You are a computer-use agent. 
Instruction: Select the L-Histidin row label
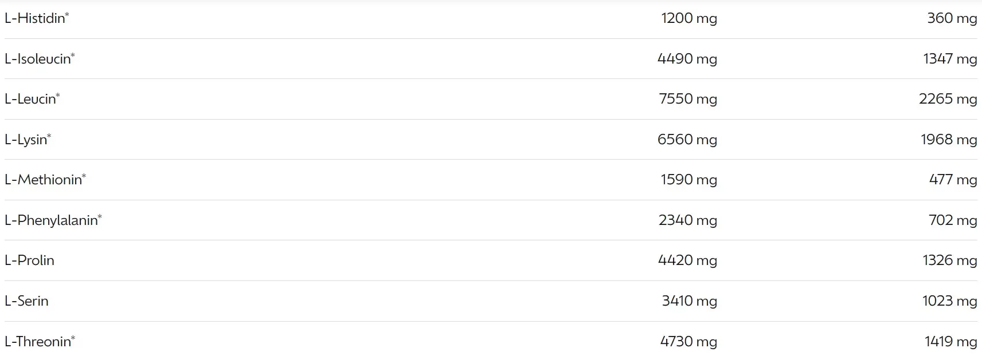coord(37,18)
